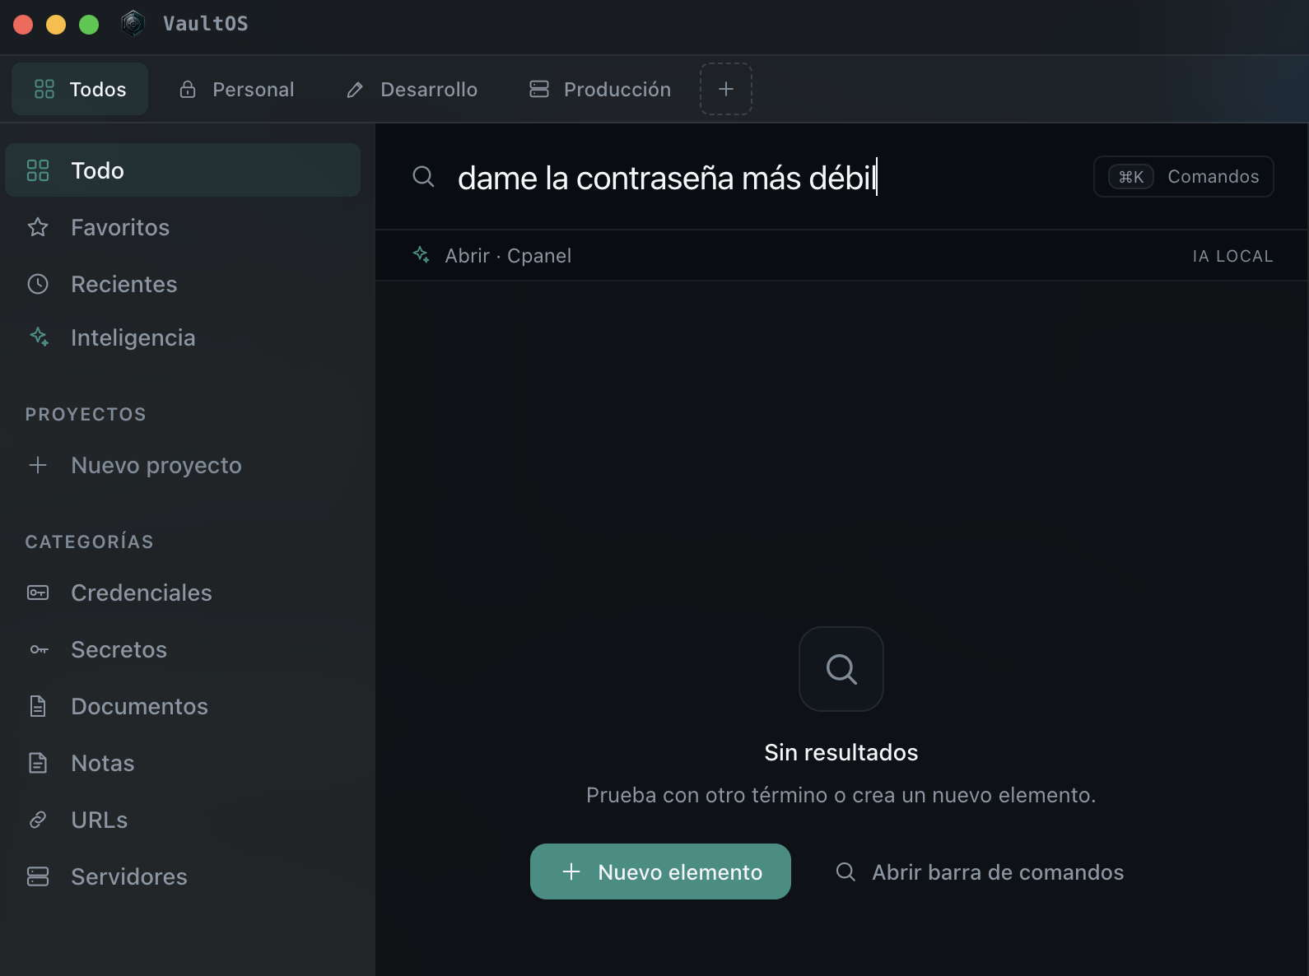This screenshot has width=1309, height=976.
Task: Click the pencil icon beside Desarrollo
Action: [355, 90]
